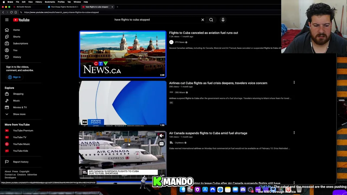Toggle captions on Air Canada preview
Viewport: 347px width, 195px height.
[x=162, y=144]
